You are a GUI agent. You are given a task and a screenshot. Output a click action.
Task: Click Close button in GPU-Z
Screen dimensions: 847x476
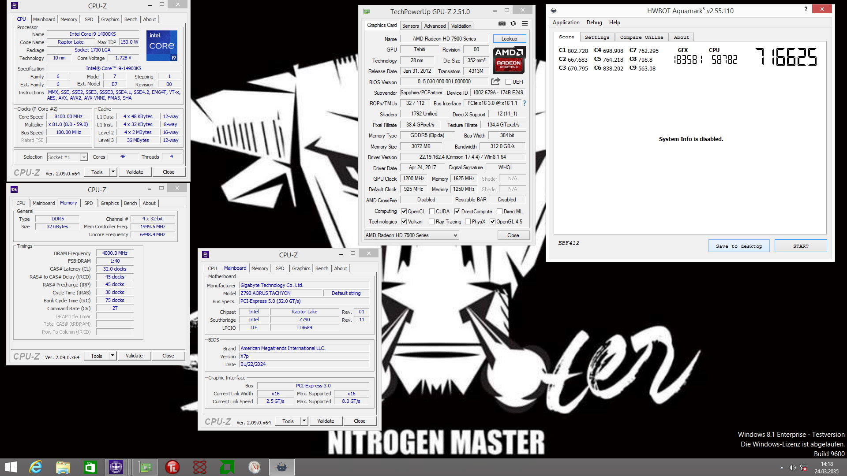tap(513, 235)
